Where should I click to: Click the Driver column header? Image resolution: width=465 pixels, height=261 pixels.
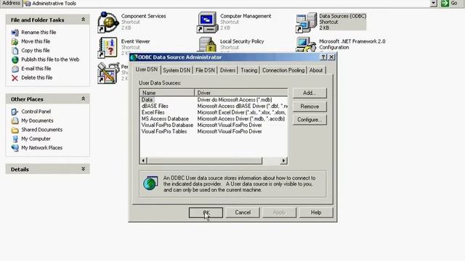tap(240, 93)
